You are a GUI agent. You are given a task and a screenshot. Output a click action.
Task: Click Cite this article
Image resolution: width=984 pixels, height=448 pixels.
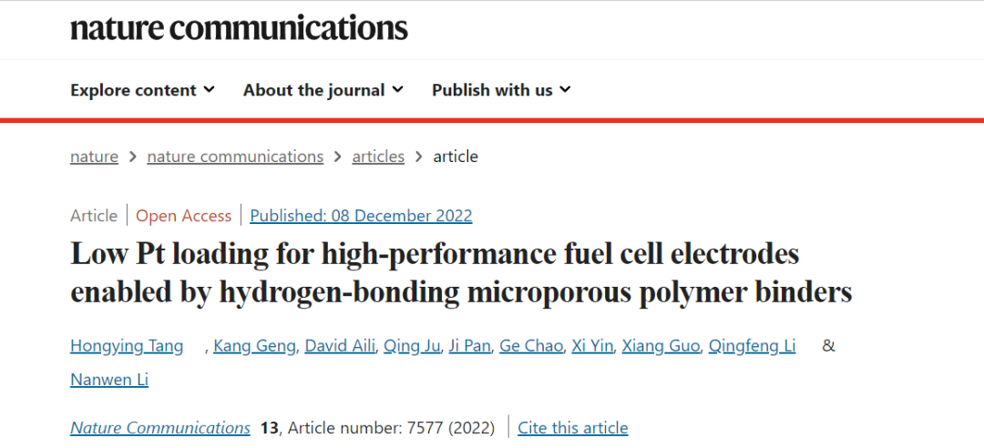tap(573, 428)
